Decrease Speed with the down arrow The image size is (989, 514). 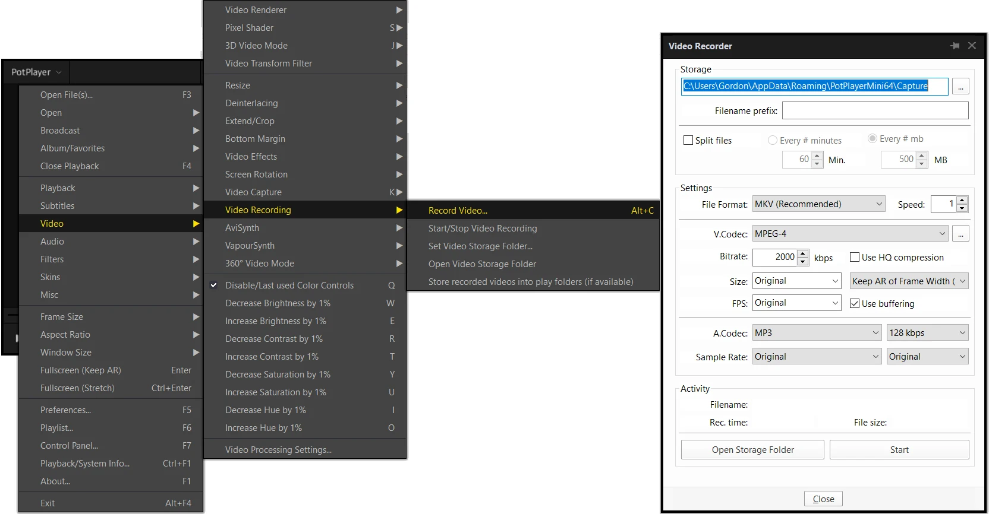tap(962, 208)
